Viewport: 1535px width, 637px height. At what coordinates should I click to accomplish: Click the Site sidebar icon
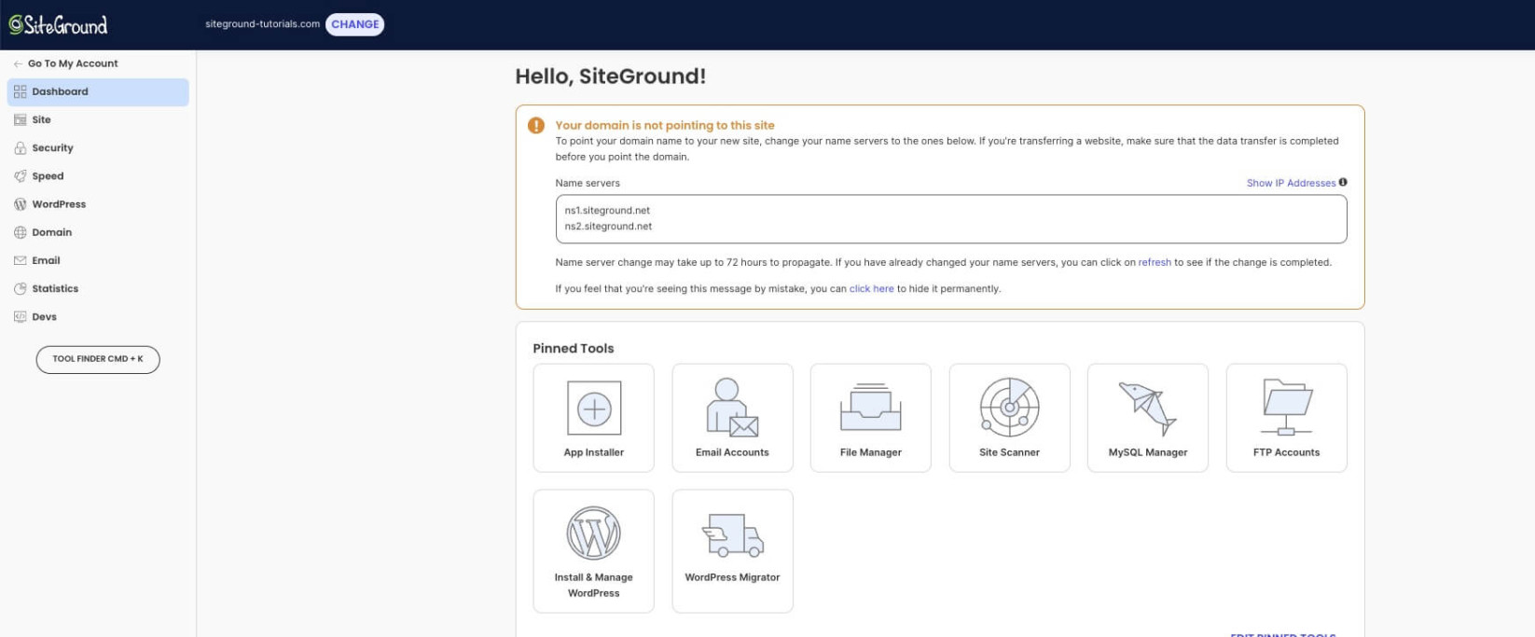[x=21, y=119]
